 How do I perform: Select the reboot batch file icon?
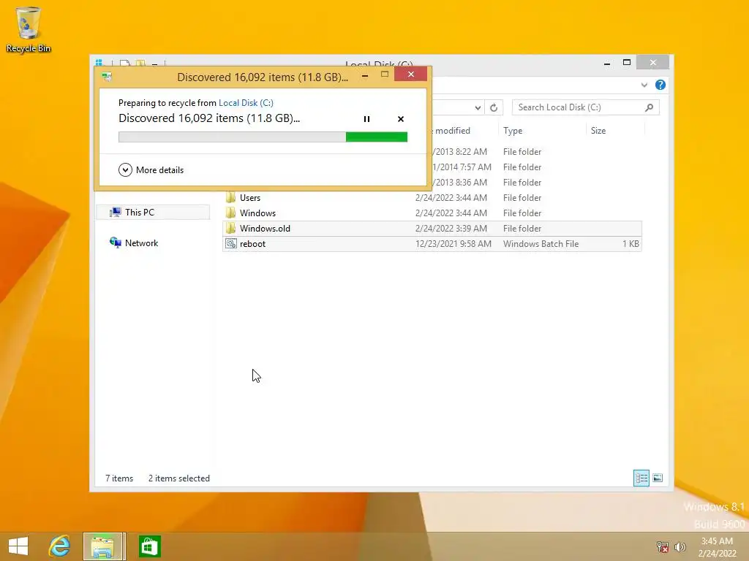230,243
